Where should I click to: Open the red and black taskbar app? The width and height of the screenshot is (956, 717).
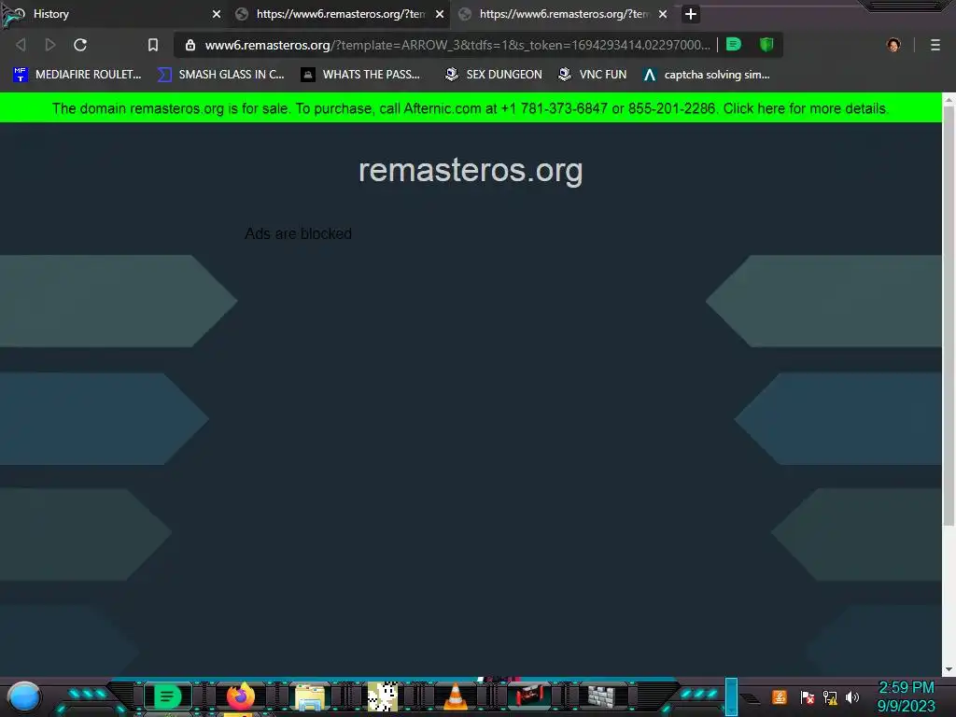click(529, 696)
